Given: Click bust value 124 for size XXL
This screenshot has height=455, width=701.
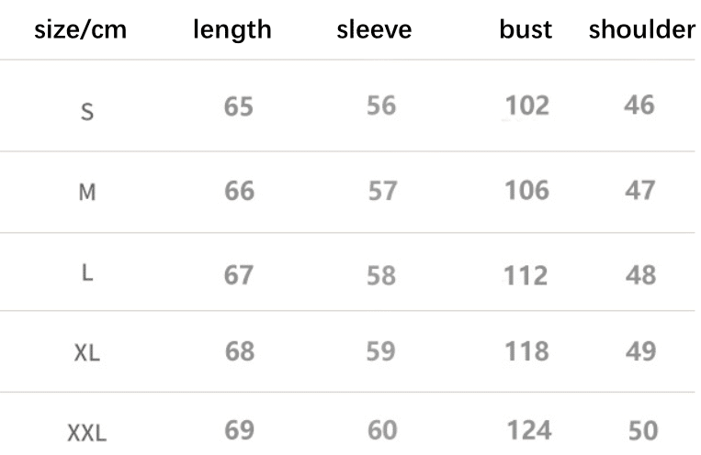Looking at the screenshot, I should tap(529, 430).
